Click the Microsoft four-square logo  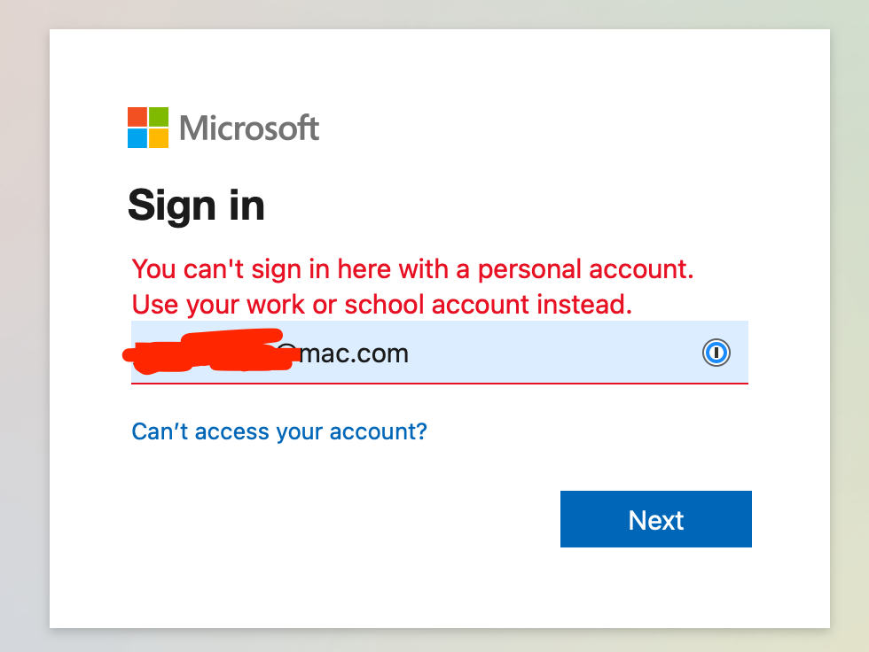[148, 128]
